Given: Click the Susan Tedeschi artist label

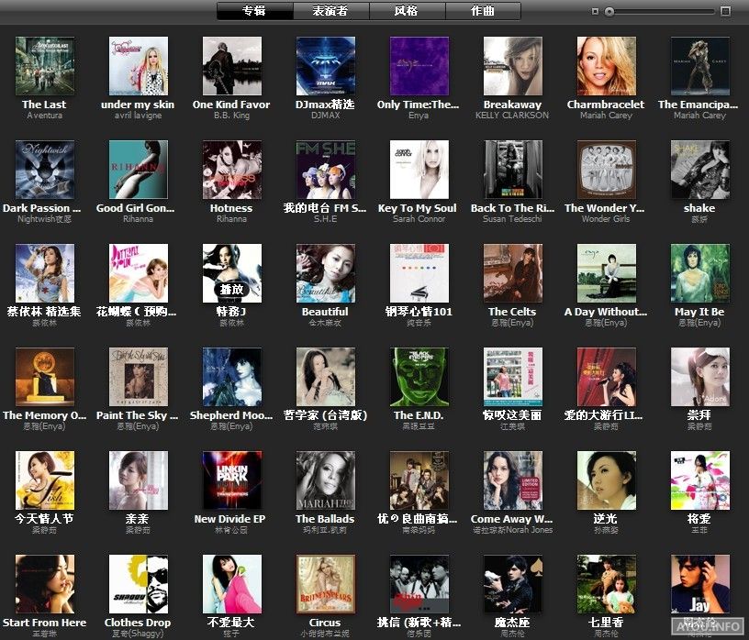Looking at the screenshot, I should (x=512, y=219).
